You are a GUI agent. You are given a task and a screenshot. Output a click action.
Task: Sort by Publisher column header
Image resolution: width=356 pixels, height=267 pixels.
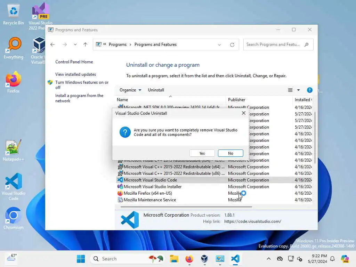259,100
